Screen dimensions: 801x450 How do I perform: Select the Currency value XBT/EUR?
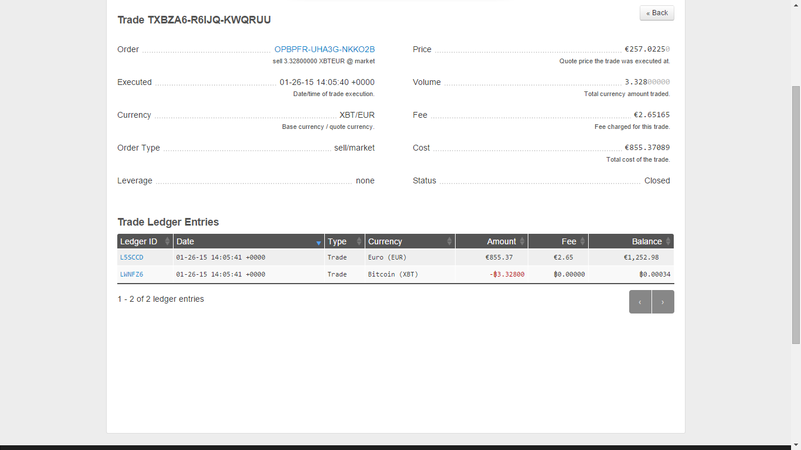pyautogui.click(x=357, y=115)
